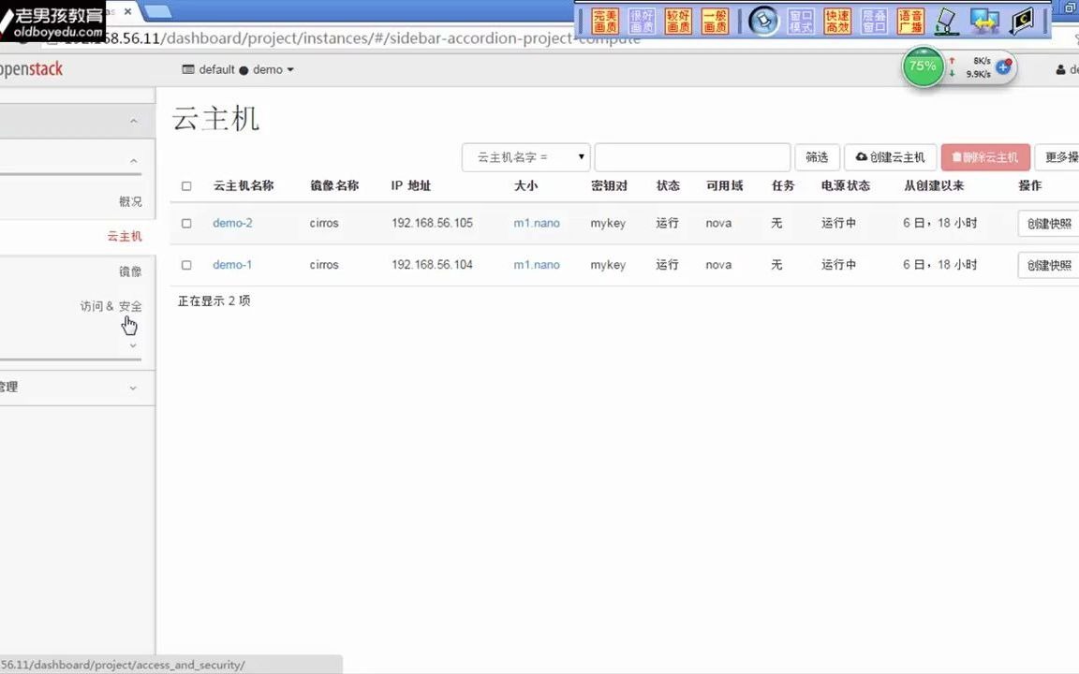Select the pen annotation icon in toolbar
1079x674 pixels.
point(946,19)
